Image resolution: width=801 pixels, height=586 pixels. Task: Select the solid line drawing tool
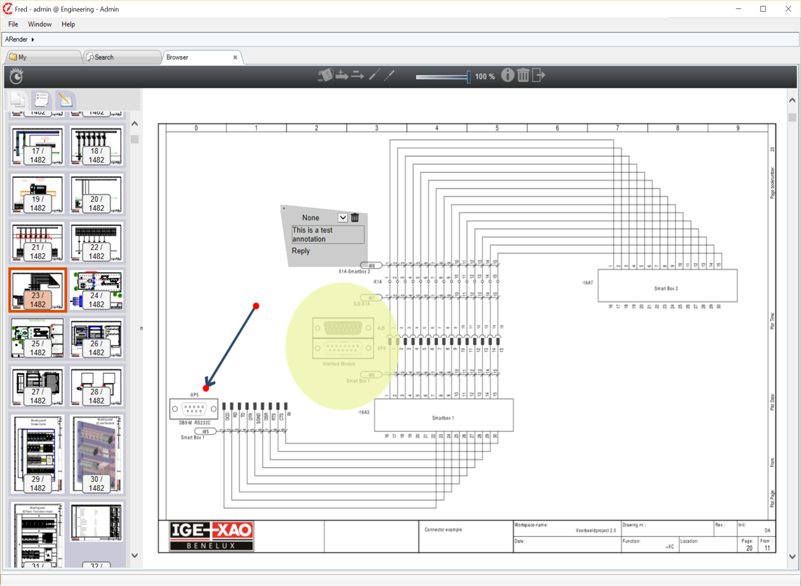(374, 76)
